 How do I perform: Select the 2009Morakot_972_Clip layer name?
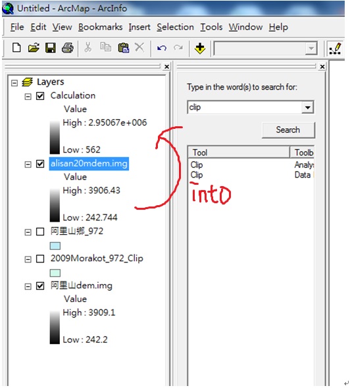(x=97, y=258)
